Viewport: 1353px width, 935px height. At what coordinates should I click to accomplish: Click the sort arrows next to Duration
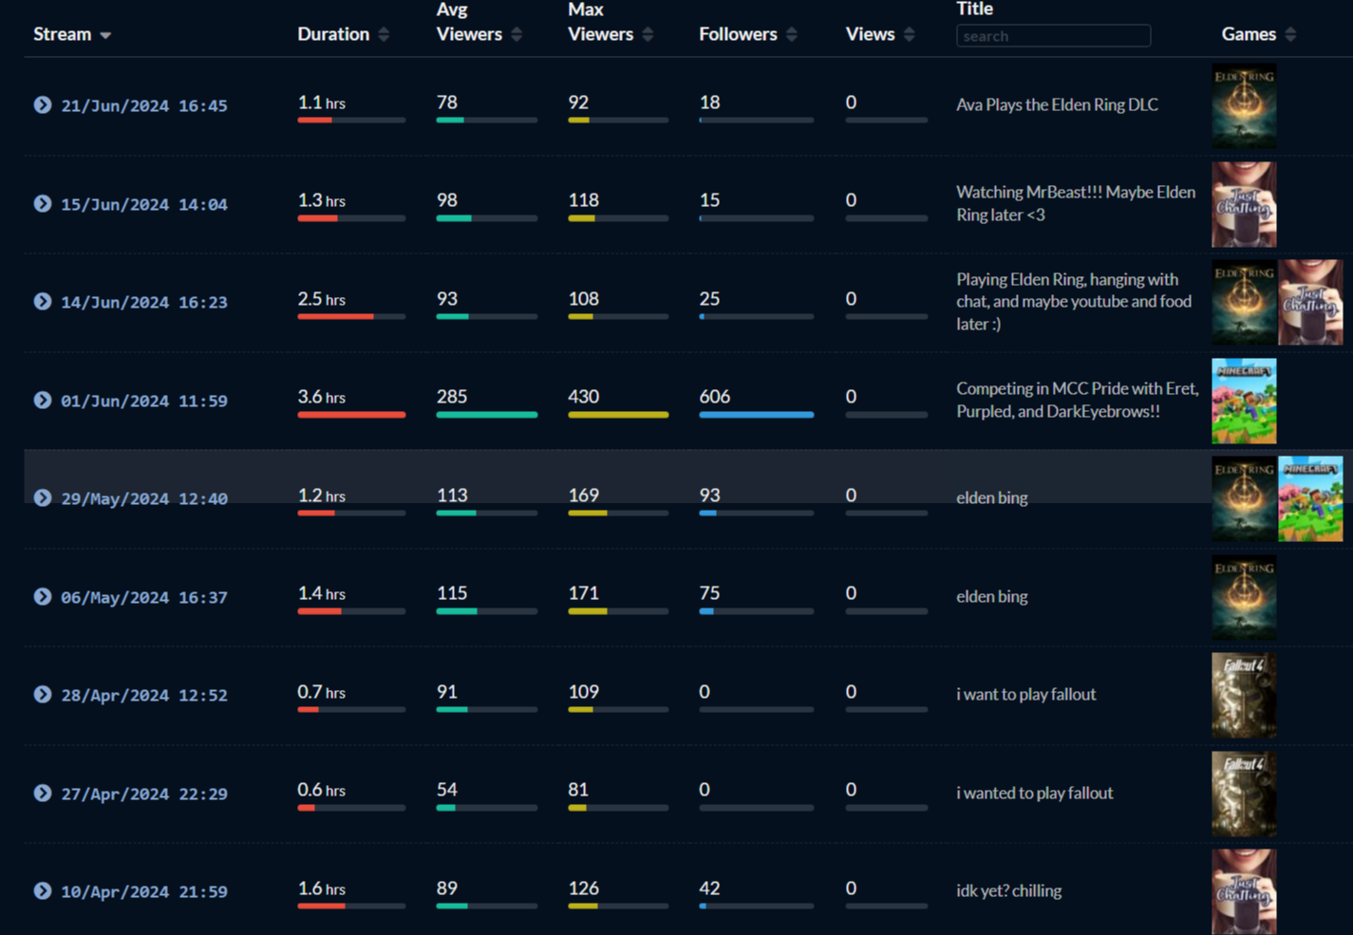point(384,34)
